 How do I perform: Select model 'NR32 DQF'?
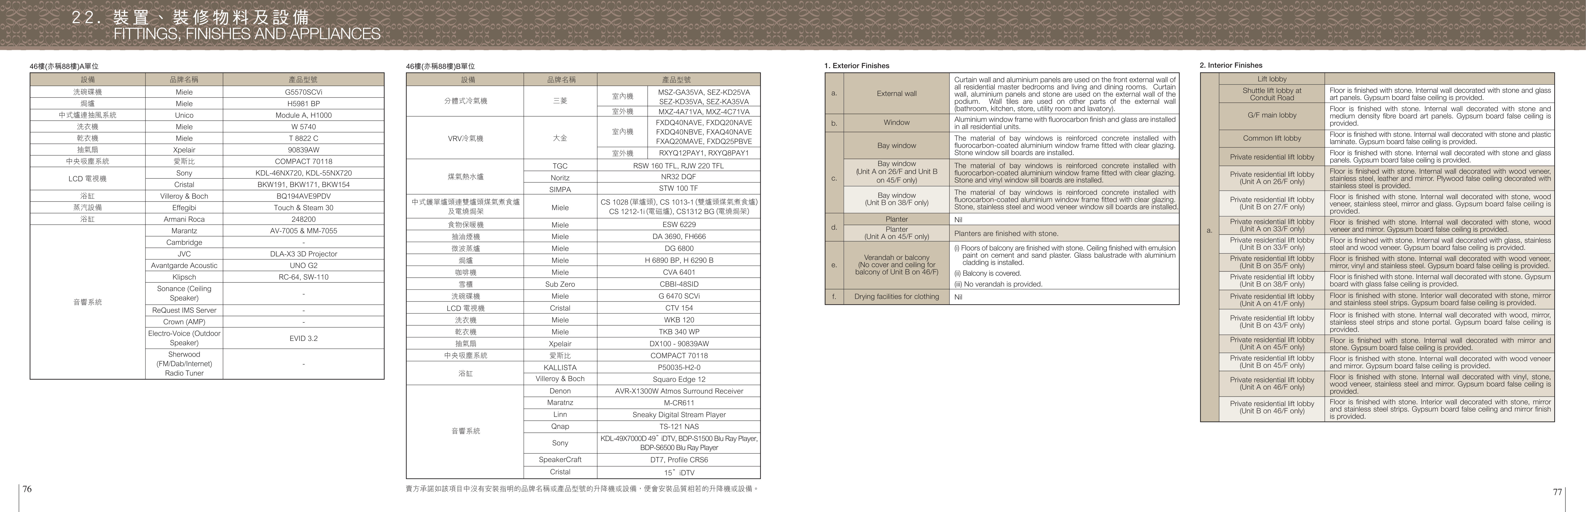678,177
